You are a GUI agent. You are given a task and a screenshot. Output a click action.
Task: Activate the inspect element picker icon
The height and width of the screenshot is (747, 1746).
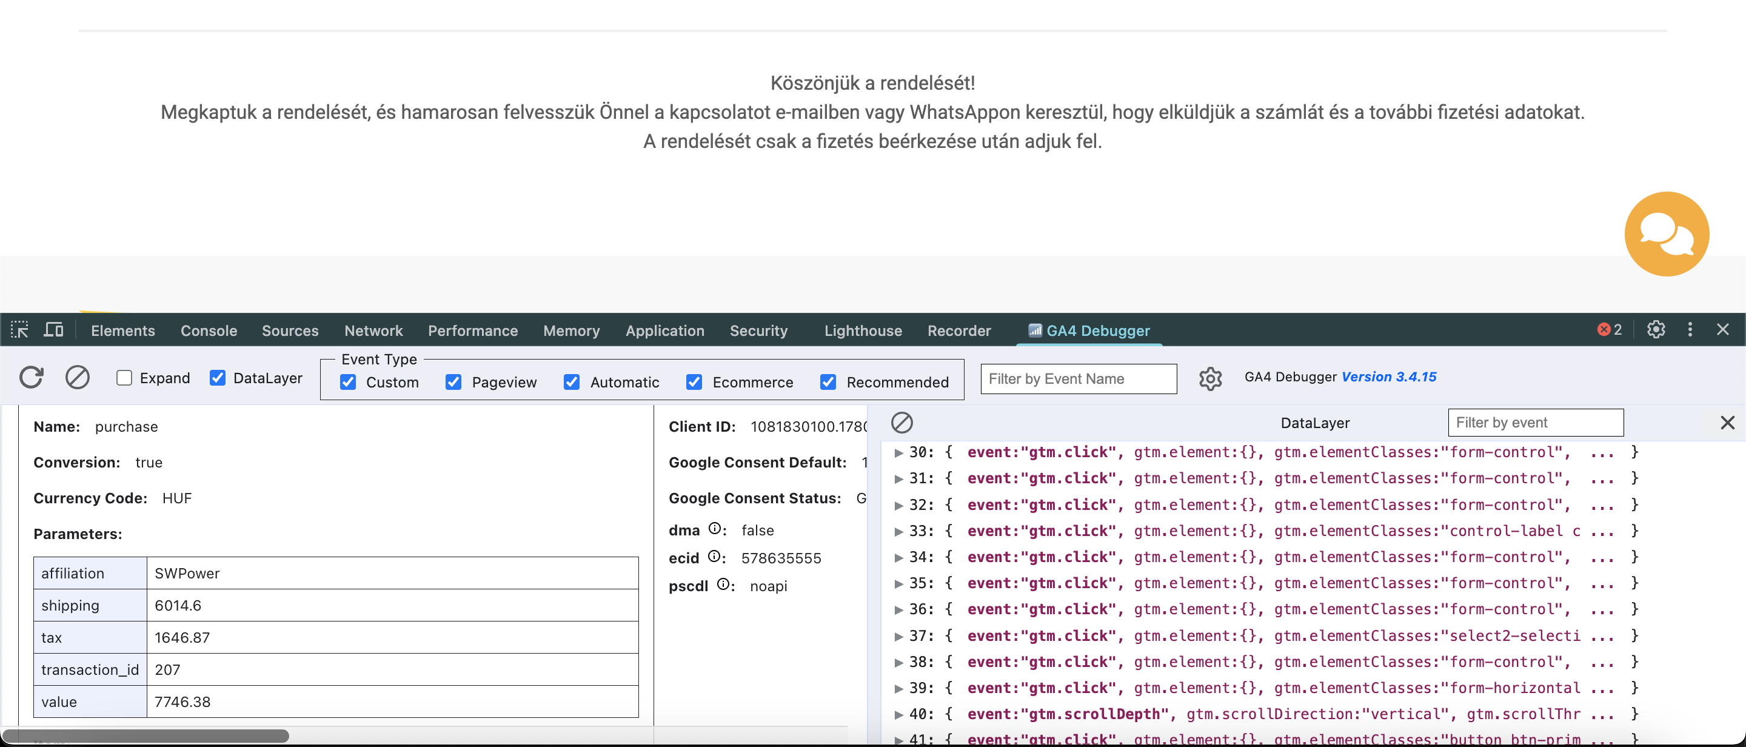[x=19, y=330]
